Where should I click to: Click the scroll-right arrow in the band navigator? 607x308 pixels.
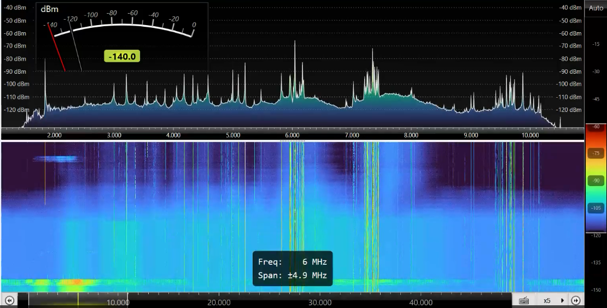575,300
